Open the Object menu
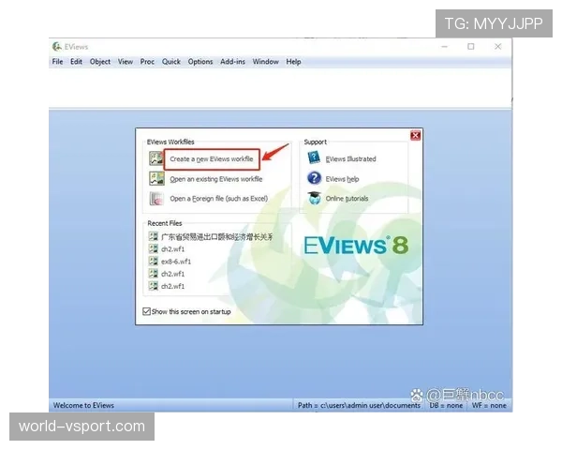Screen dimensions: 562x450 [100, 61]
